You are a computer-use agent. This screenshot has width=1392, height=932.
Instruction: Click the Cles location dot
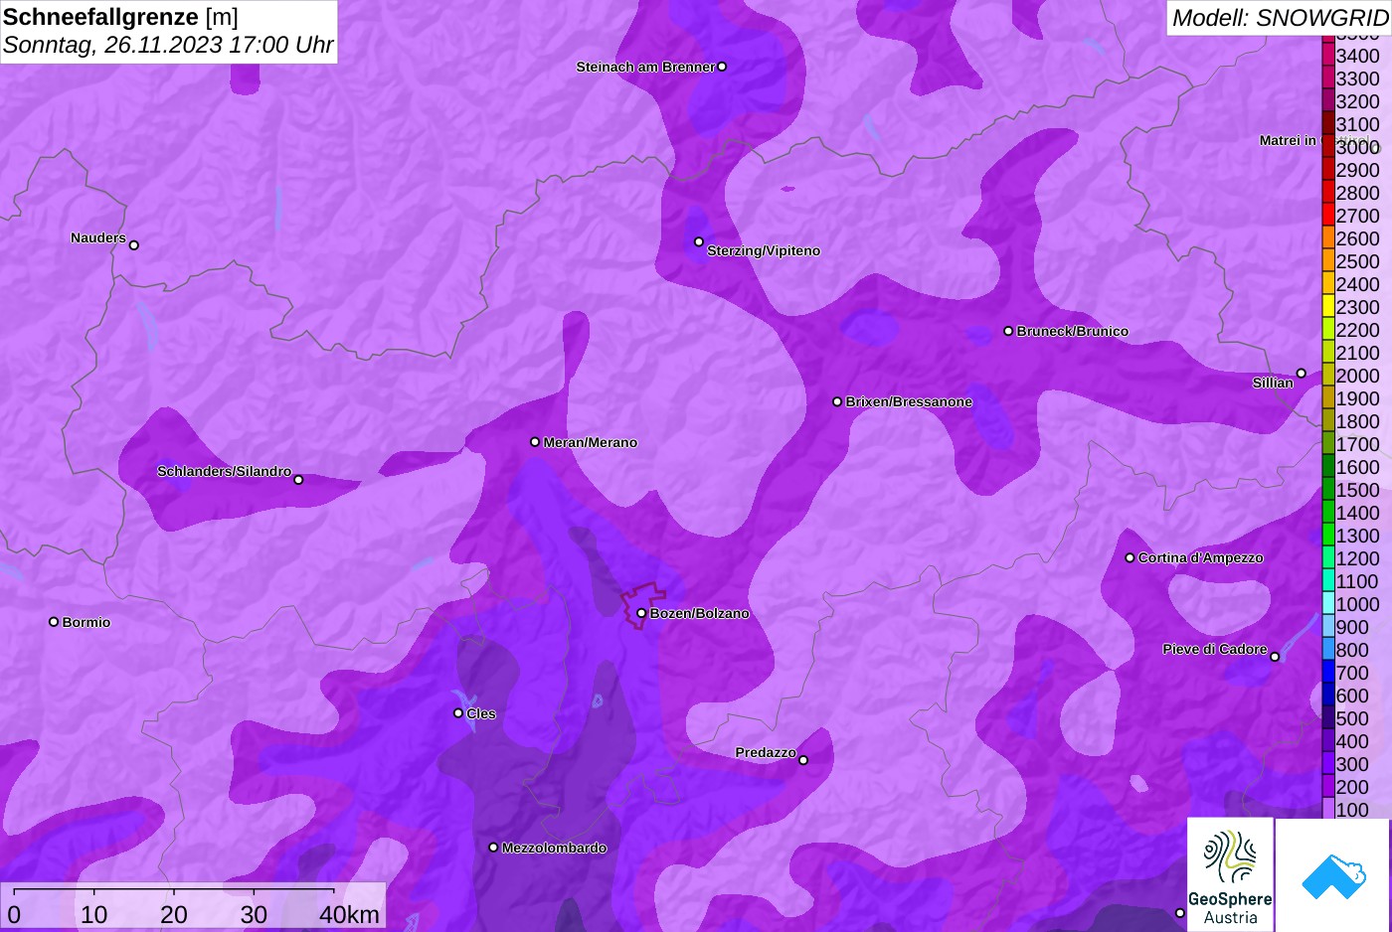point(458,712)
